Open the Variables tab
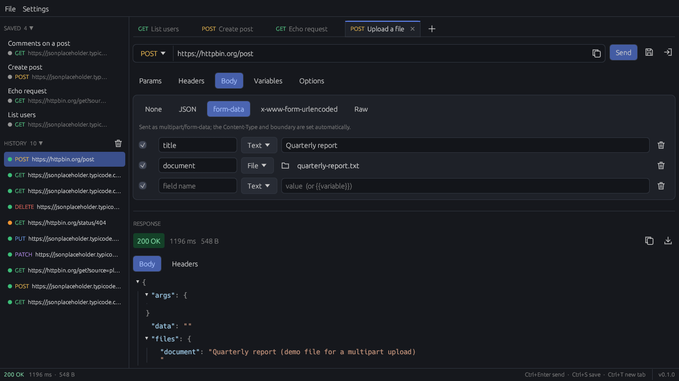This screenshot has height=381, width=679. [268, 81]
